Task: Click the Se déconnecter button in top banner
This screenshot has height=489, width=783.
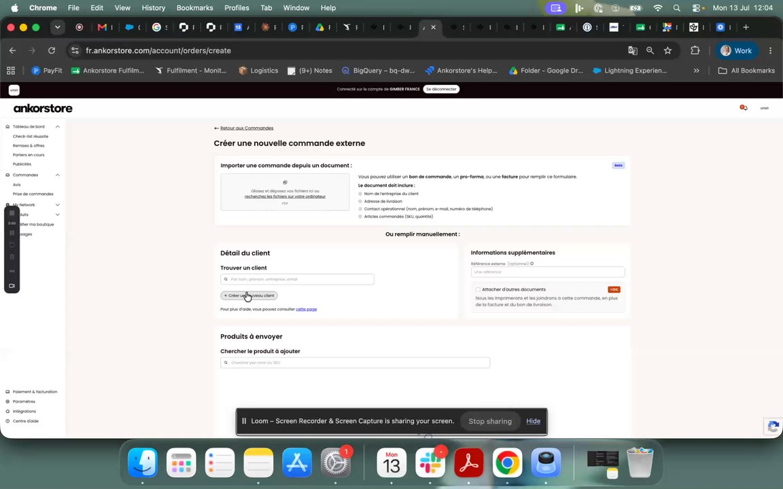Action: click(441, 90)
